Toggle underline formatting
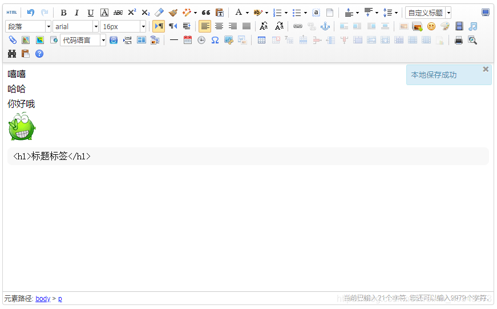 click(x=90, y=13)
